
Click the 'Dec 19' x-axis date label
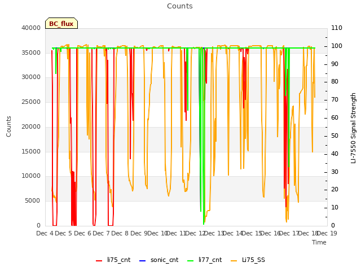327,233
